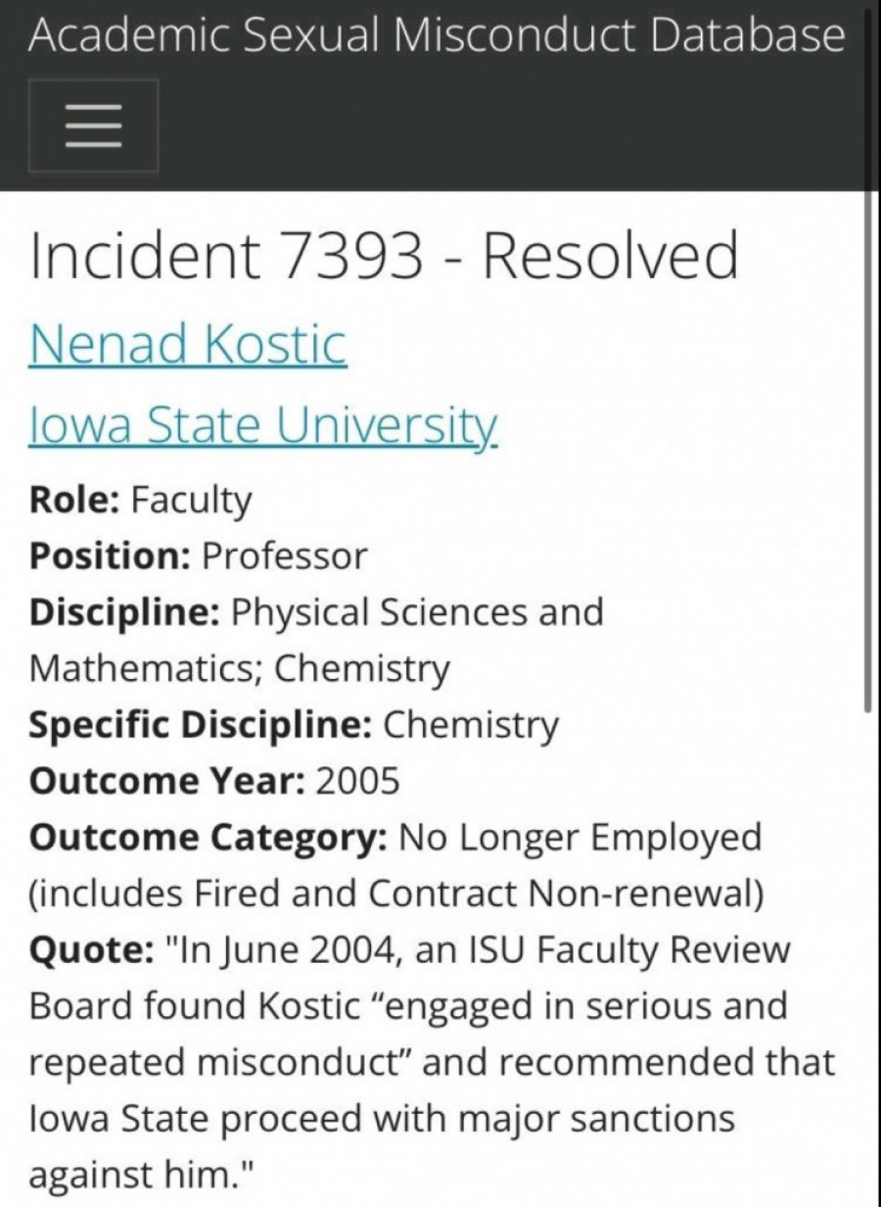Click the Academic Sexual Misconduct Database title
The height and width of the screenshot is (1207, 881).
436,35
